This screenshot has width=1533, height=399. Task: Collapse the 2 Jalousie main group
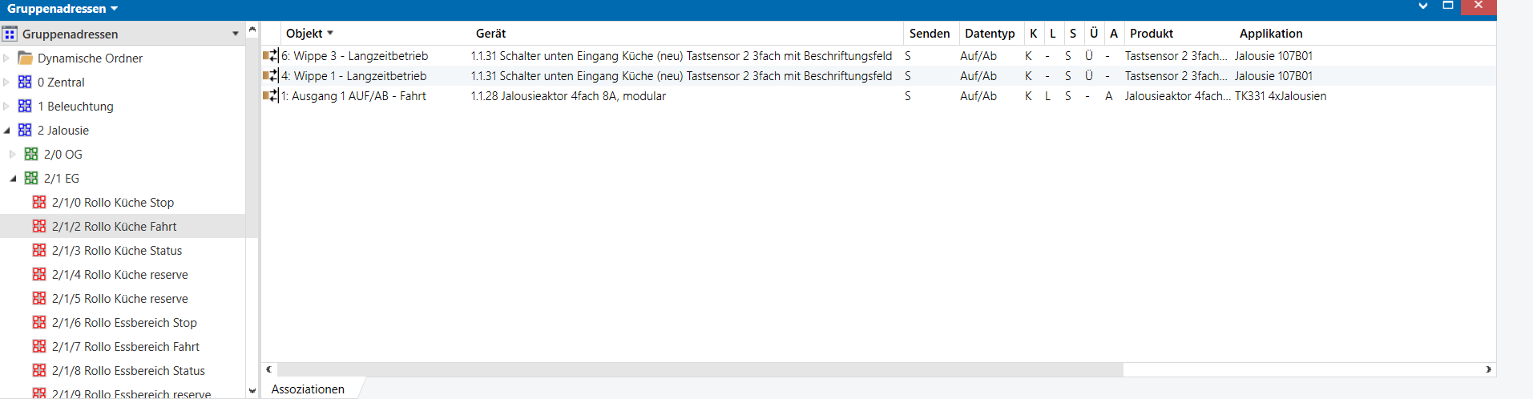coord(7,131)
